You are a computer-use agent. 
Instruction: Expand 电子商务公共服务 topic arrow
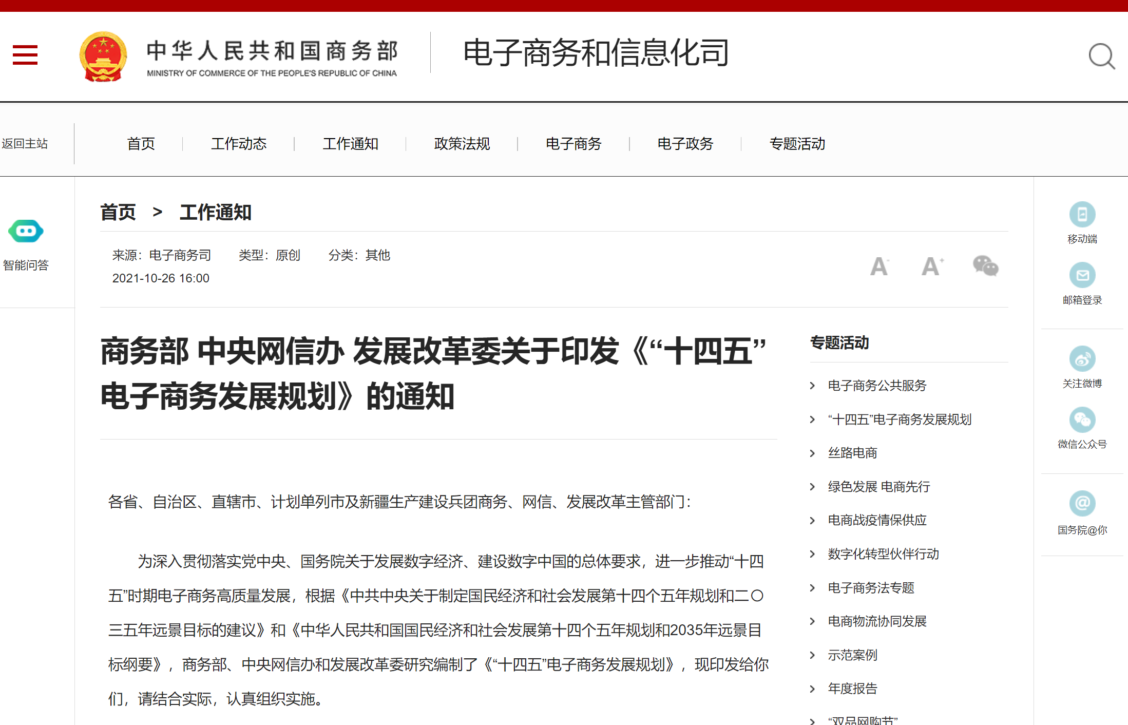point(812,386)
